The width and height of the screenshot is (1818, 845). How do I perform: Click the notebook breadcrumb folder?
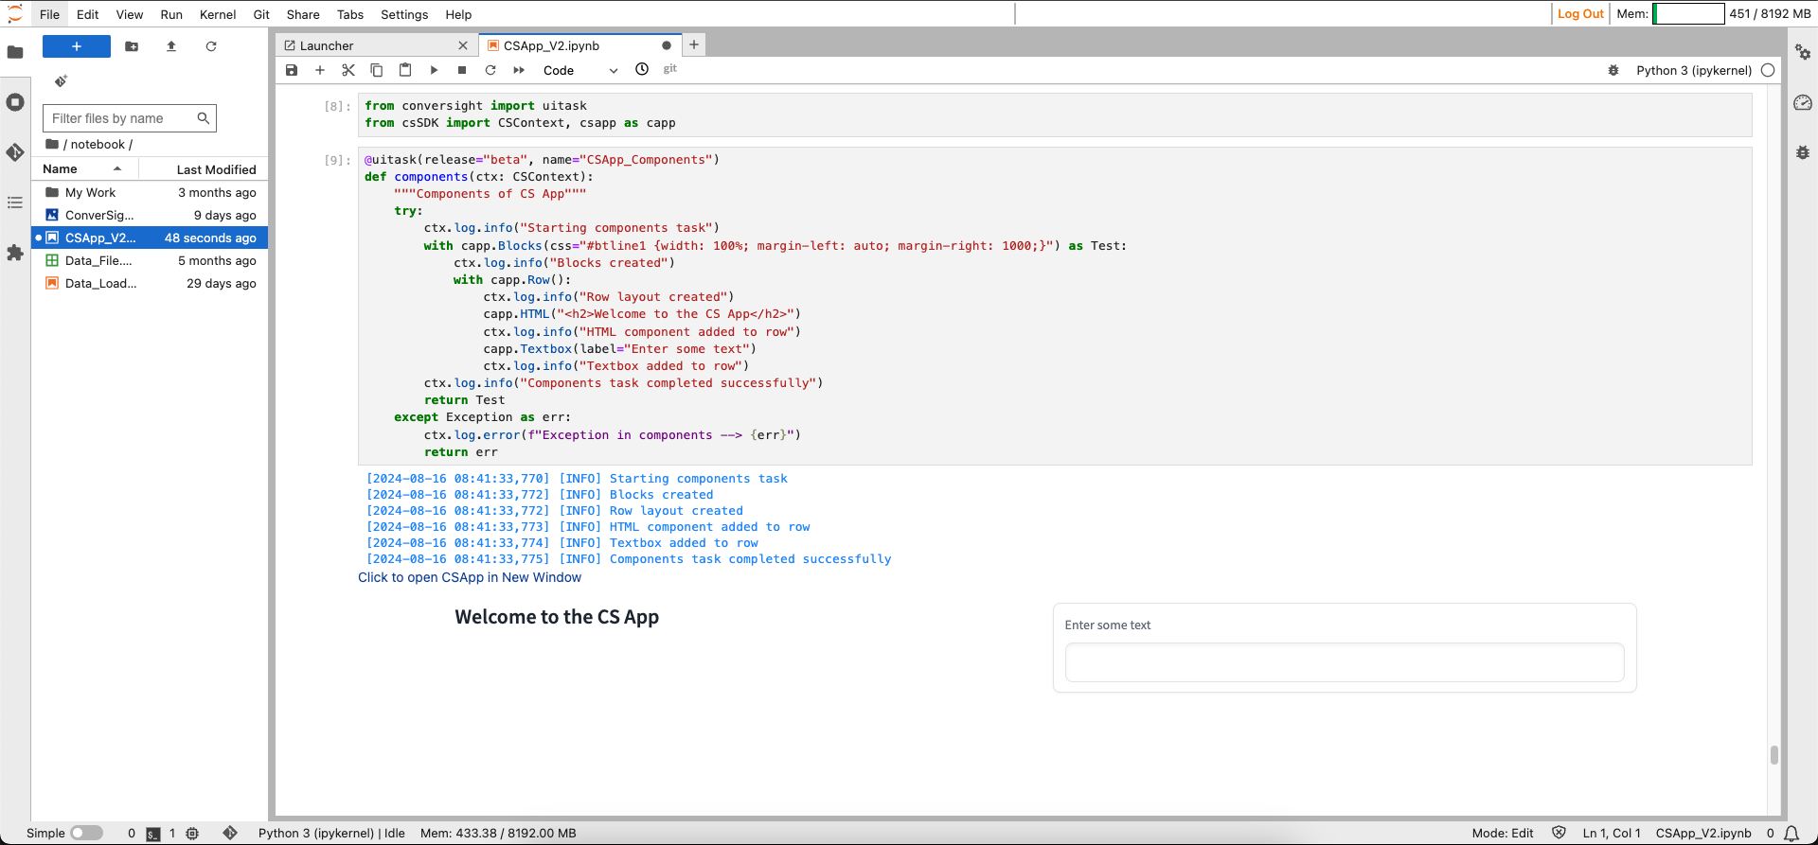[98, 144]
